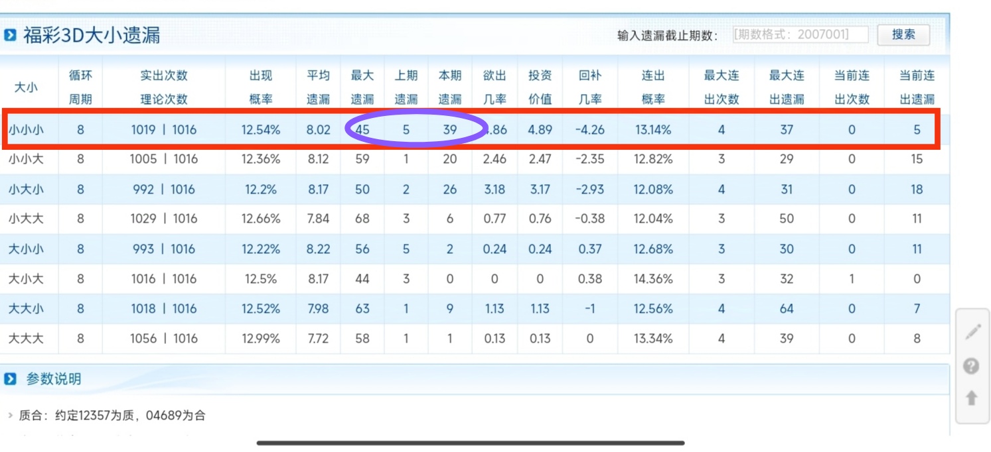
Task: Click the 上期遗漏 column header
Action: 406,87
